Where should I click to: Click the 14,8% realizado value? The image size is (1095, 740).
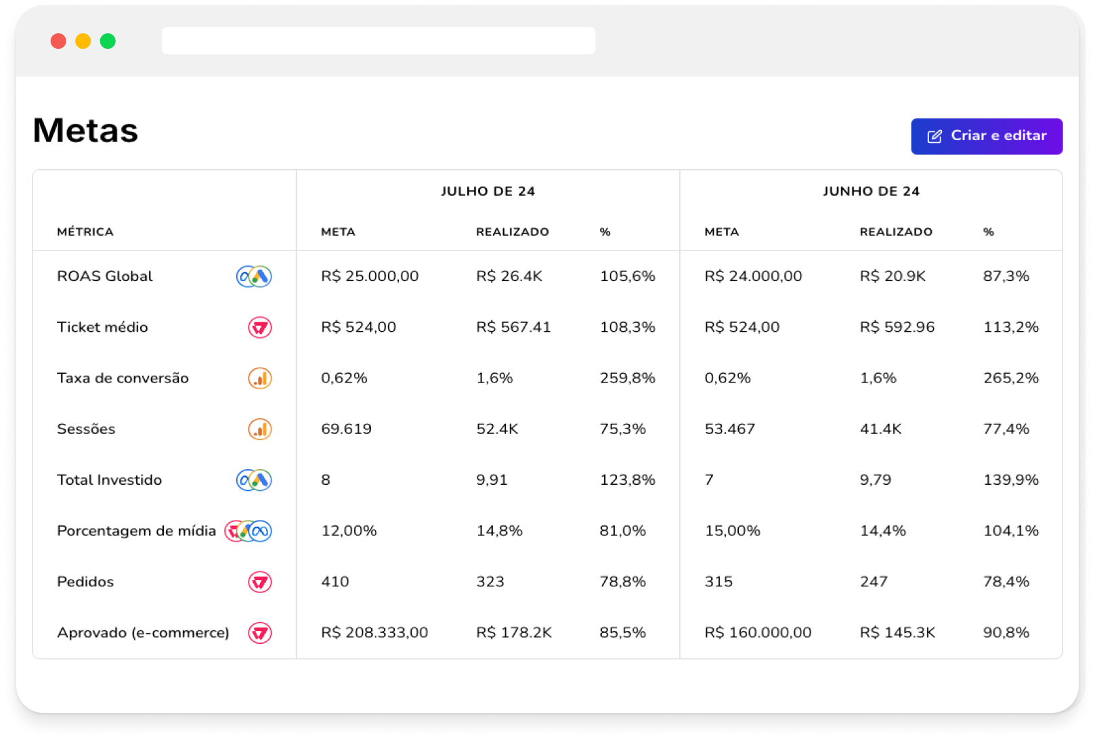click(x=499, y=531)
